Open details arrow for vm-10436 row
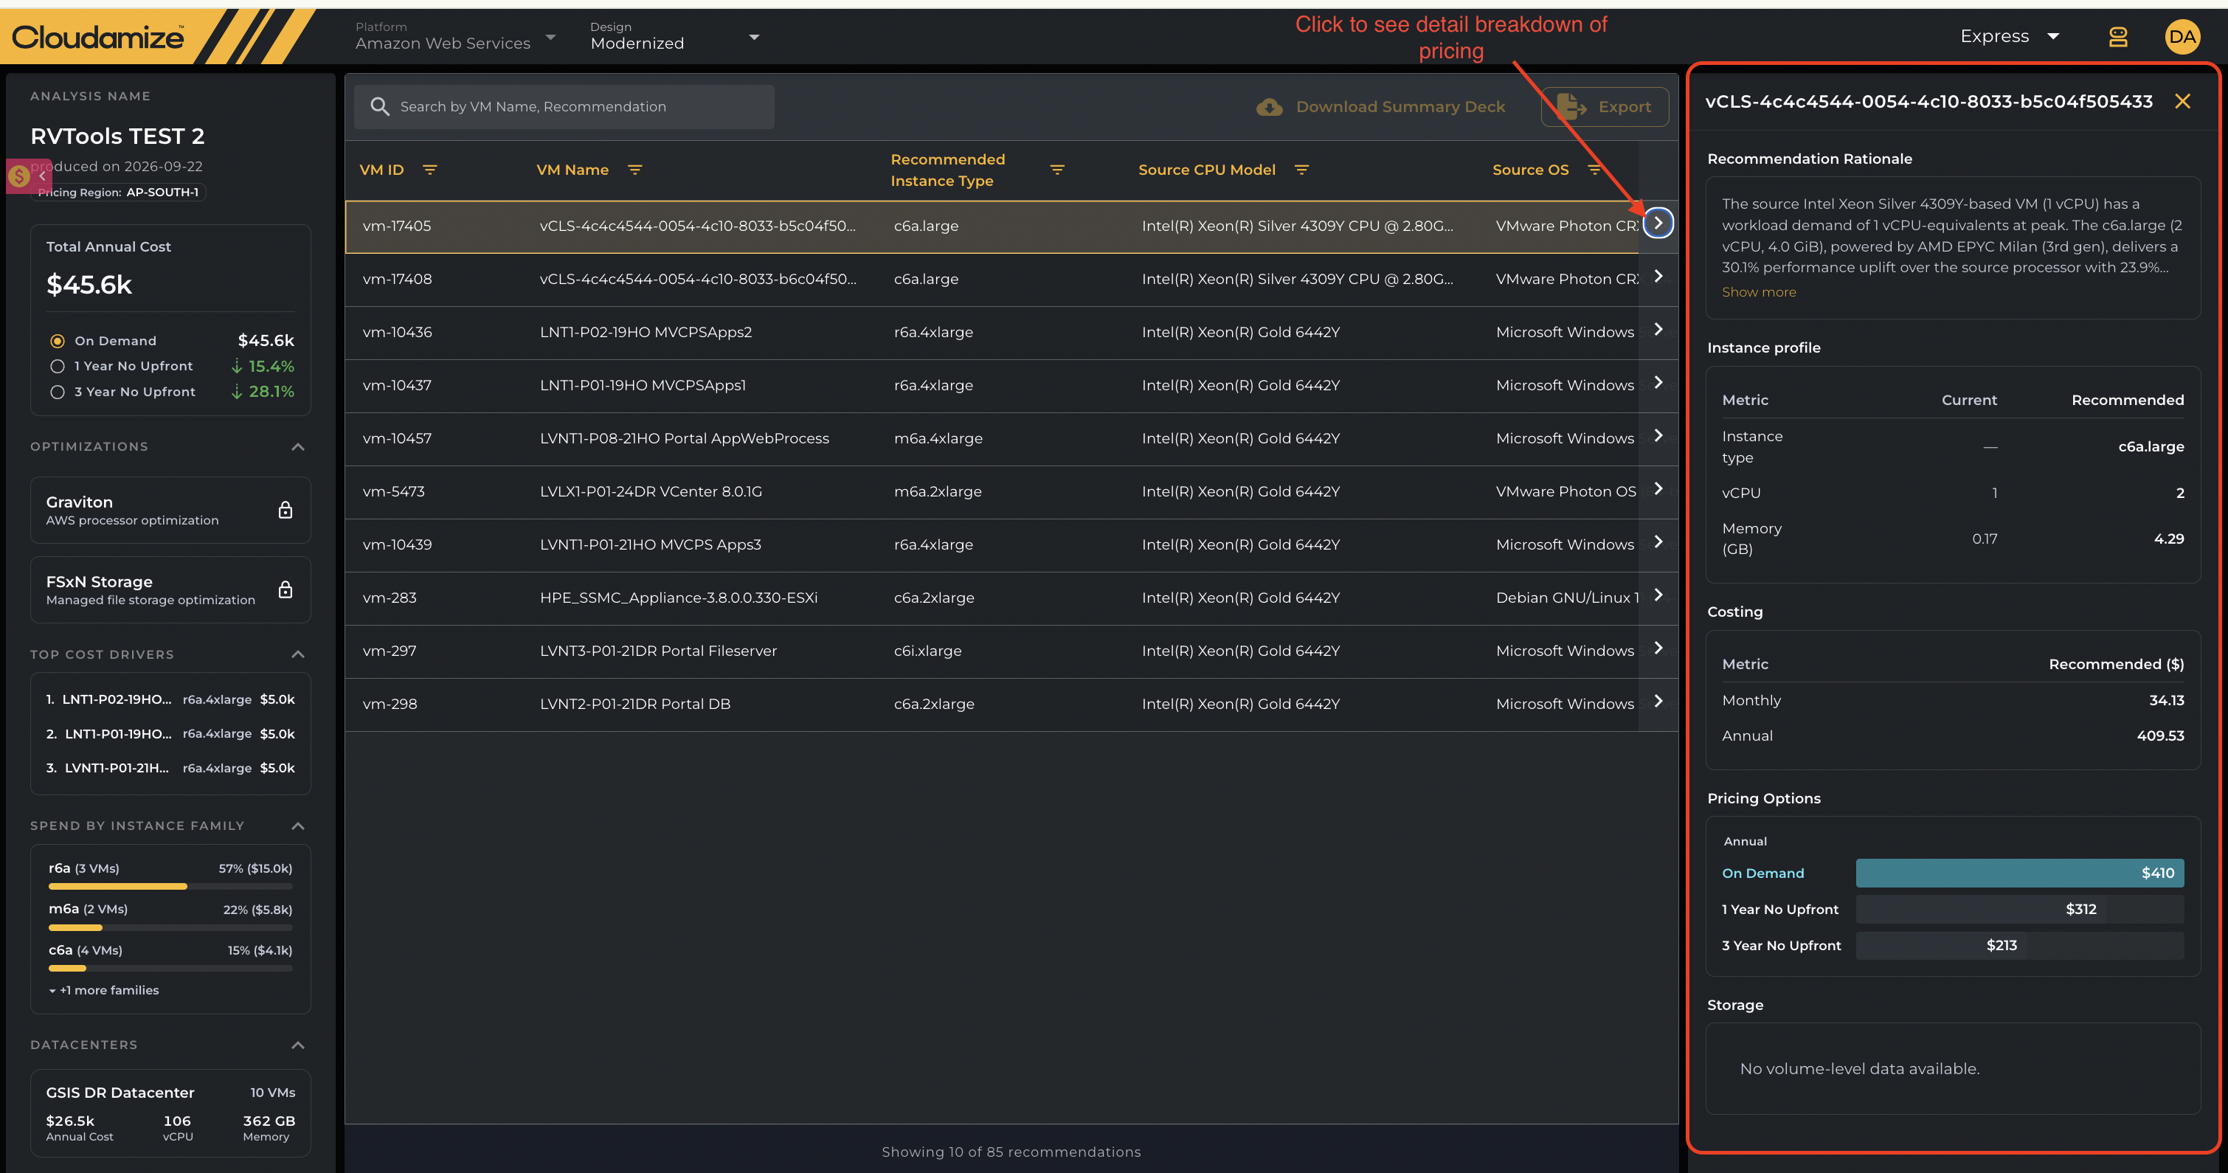The width and height of the screenshot is (2228, 1173). point(1658,330)
